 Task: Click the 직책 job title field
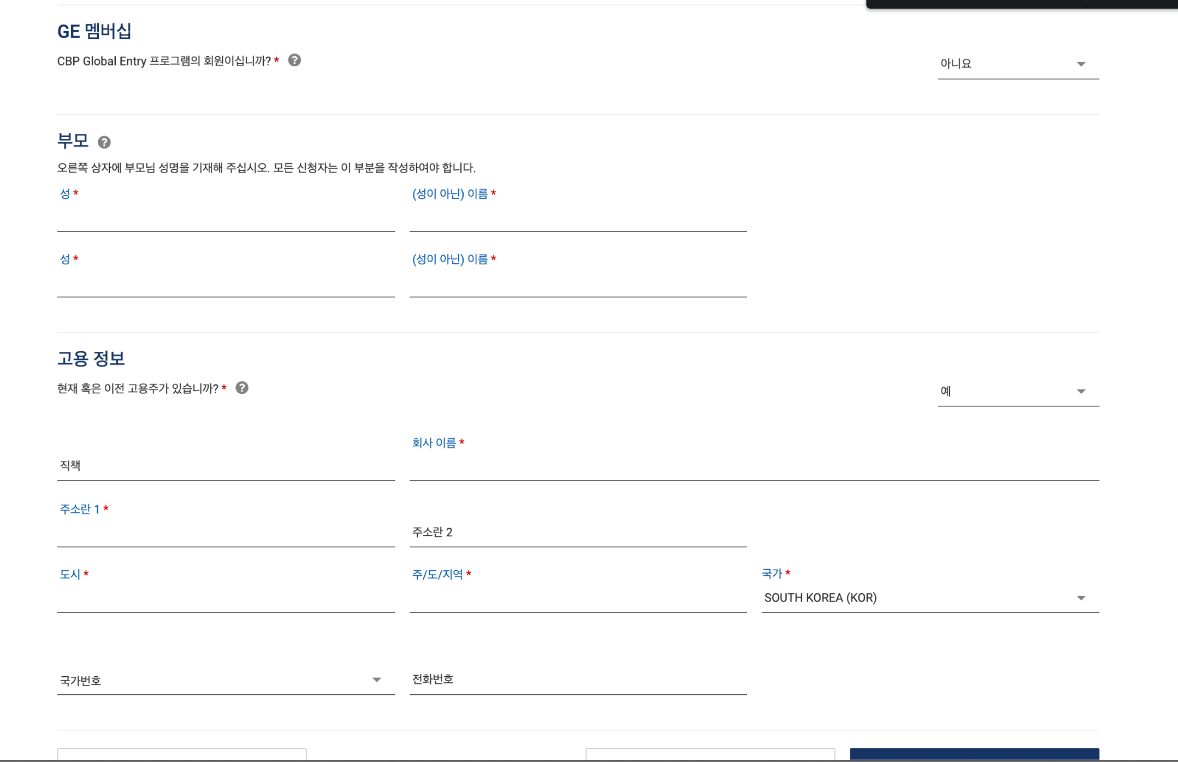click(225, 466)
